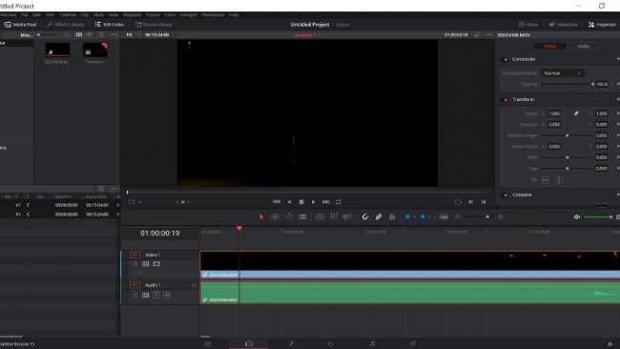This screenshot has width=620, height=349.
Task: Select the arrow Selection Mode tool
Action: [261, 216]
